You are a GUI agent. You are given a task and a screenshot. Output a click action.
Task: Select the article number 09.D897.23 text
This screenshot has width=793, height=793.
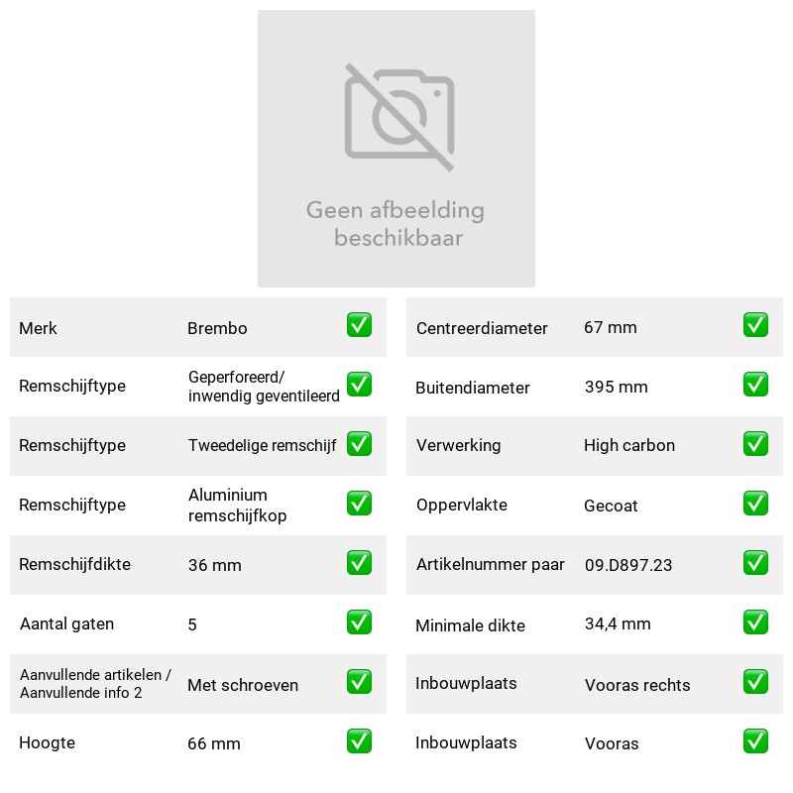pos(628,565)
